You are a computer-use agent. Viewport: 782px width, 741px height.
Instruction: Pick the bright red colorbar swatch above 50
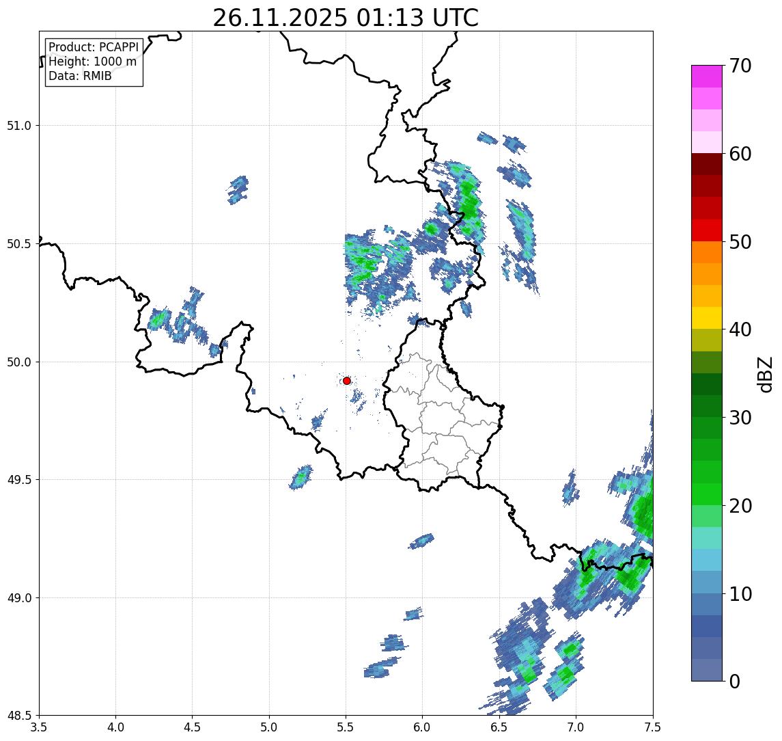coord(707,230)
